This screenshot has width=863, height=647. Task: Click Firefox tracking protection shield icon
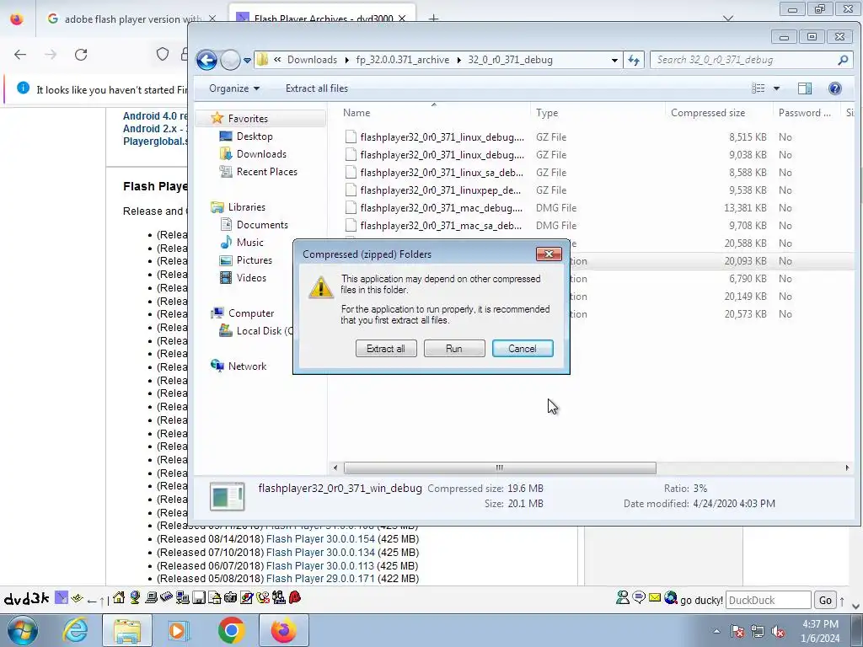click(163, 54)
